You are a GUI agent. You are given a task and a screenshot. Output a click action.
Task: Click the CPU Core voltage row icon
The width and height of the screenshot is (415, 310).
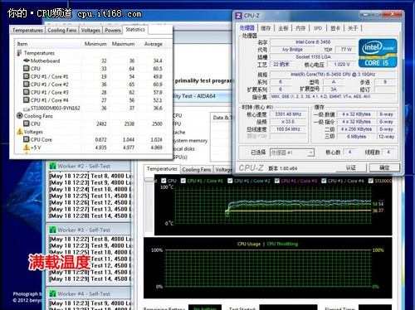pos(27,139)
